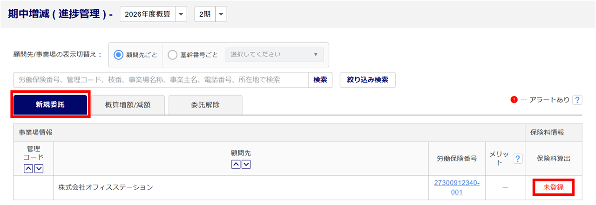Switch to the 委託解除 tab
Viewport: 596px width, 205px height.
pos(205,105)
